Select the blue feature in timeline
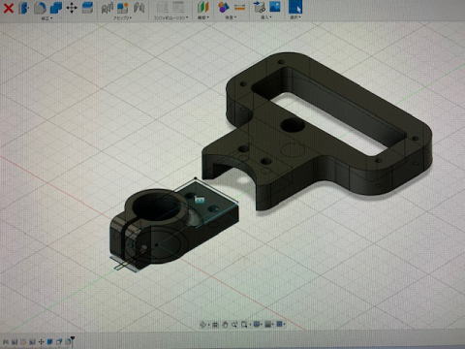The height and width of the screenshot is (349, 465). (49, 342)
